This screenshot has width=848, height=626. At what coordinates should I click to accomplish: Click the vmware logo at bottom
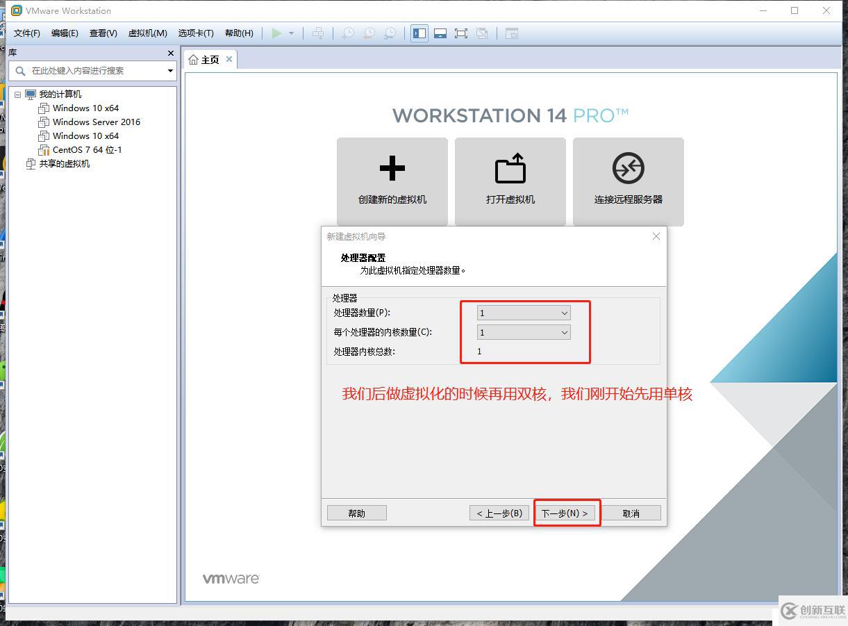click(231, 579)
